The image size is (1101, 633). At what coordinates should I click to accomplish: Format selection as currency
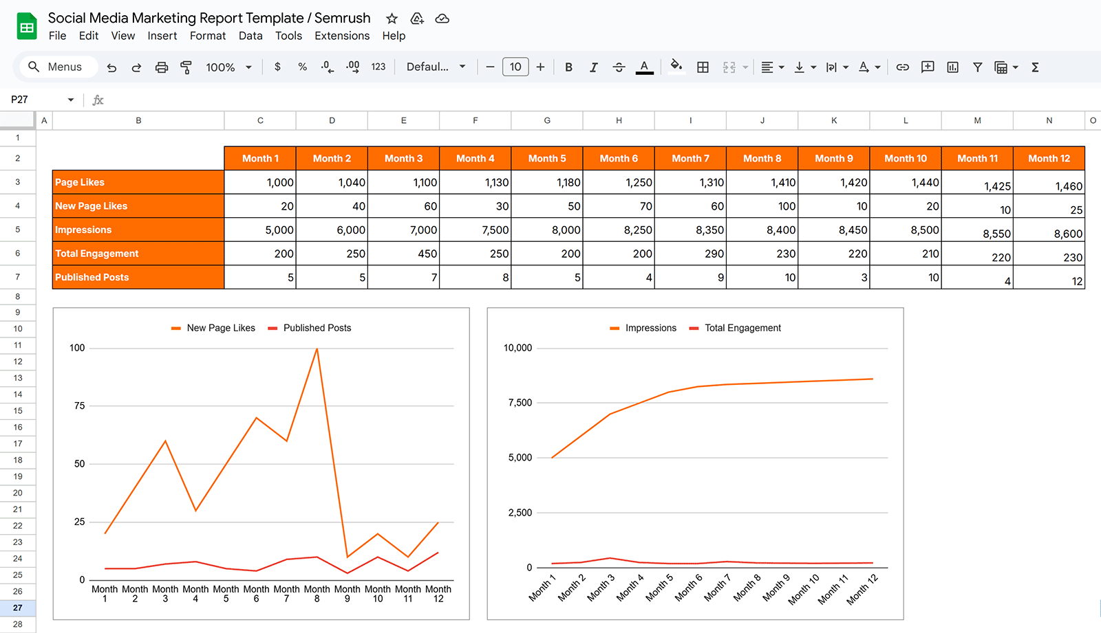(x=277, y=67)
